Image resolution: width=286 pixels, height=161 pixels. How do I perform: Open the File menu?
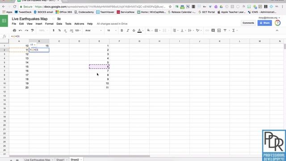pos(14,24)
